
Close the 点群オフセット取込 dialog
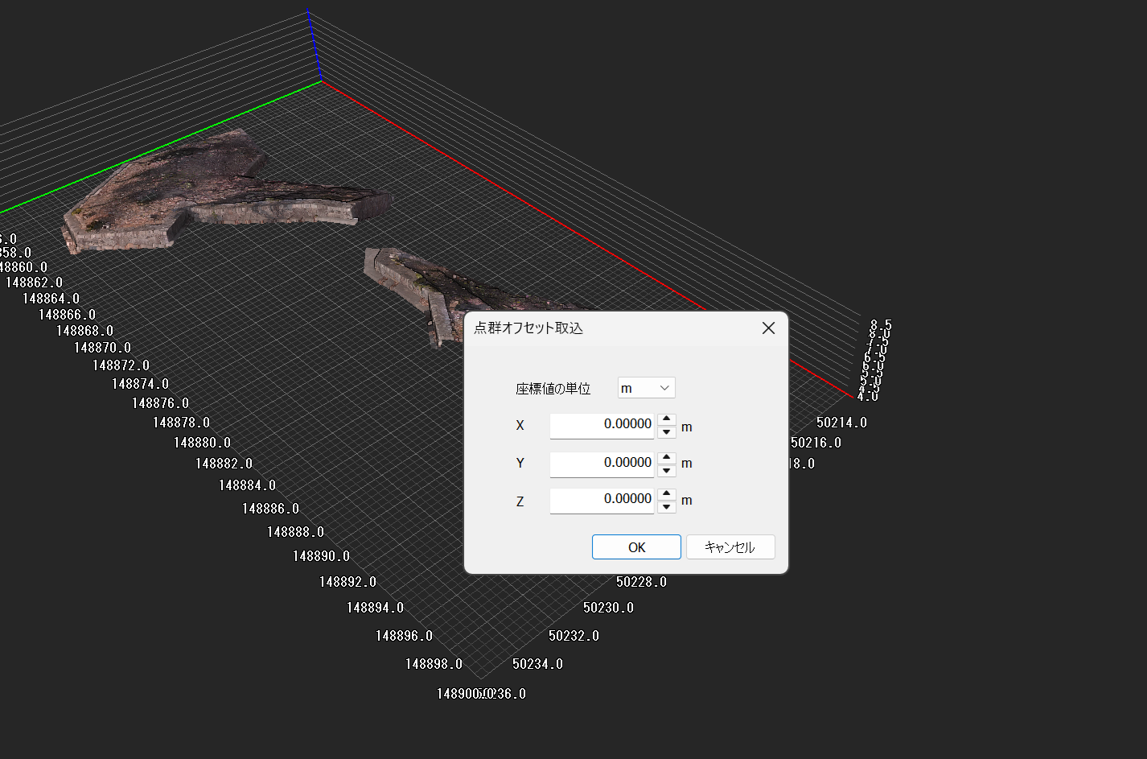768,328
